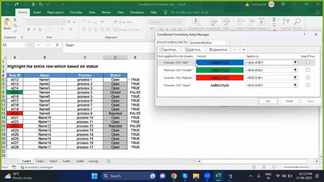Open Customize Quick Access Toolbar dropdown
This screenshot has width=324, height=182.
click(63, 5)
